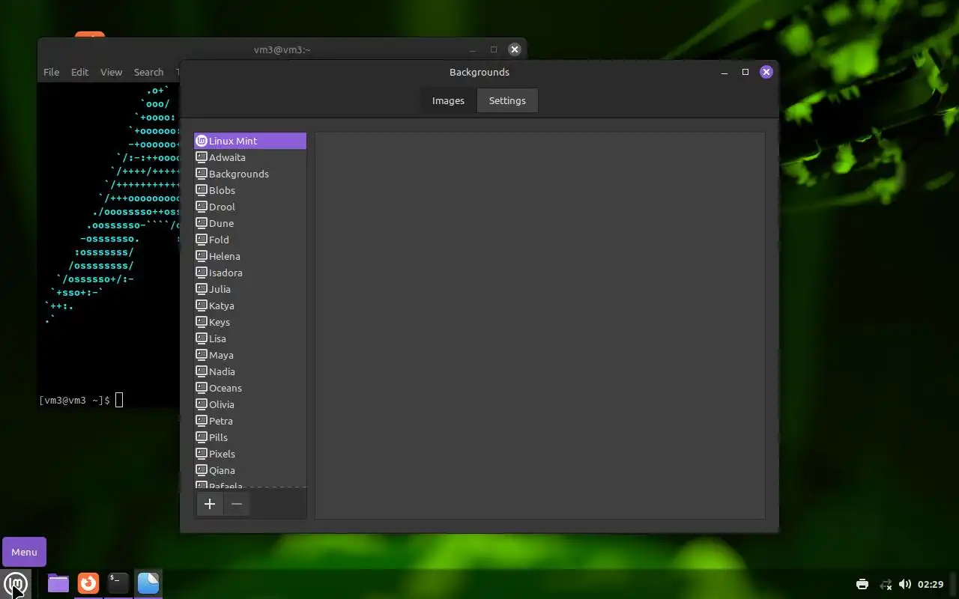The width and height of the screenshot is (959, 599).
Task: Pick the Nadia collection
Action: pos(250,371)
